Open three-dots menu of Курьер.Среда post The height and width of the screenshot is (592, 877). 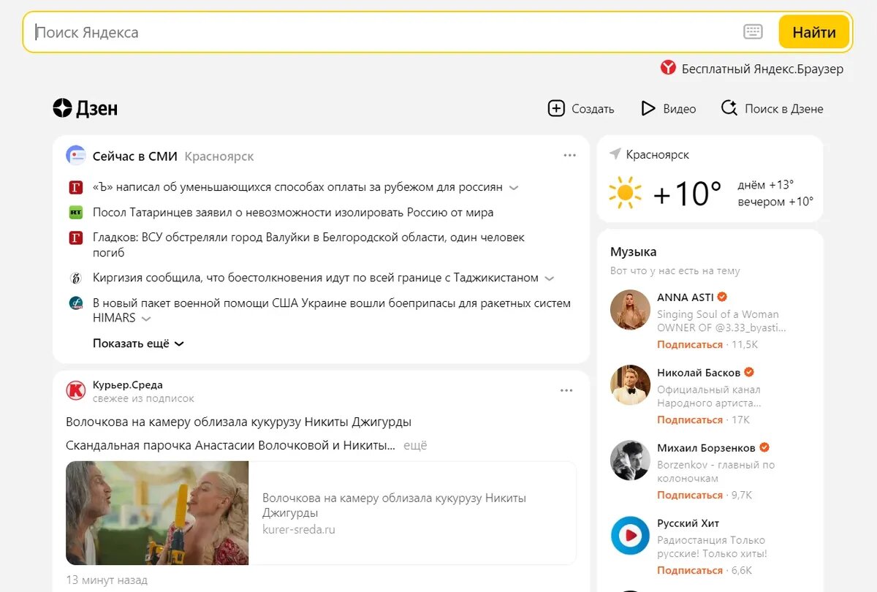566,390
